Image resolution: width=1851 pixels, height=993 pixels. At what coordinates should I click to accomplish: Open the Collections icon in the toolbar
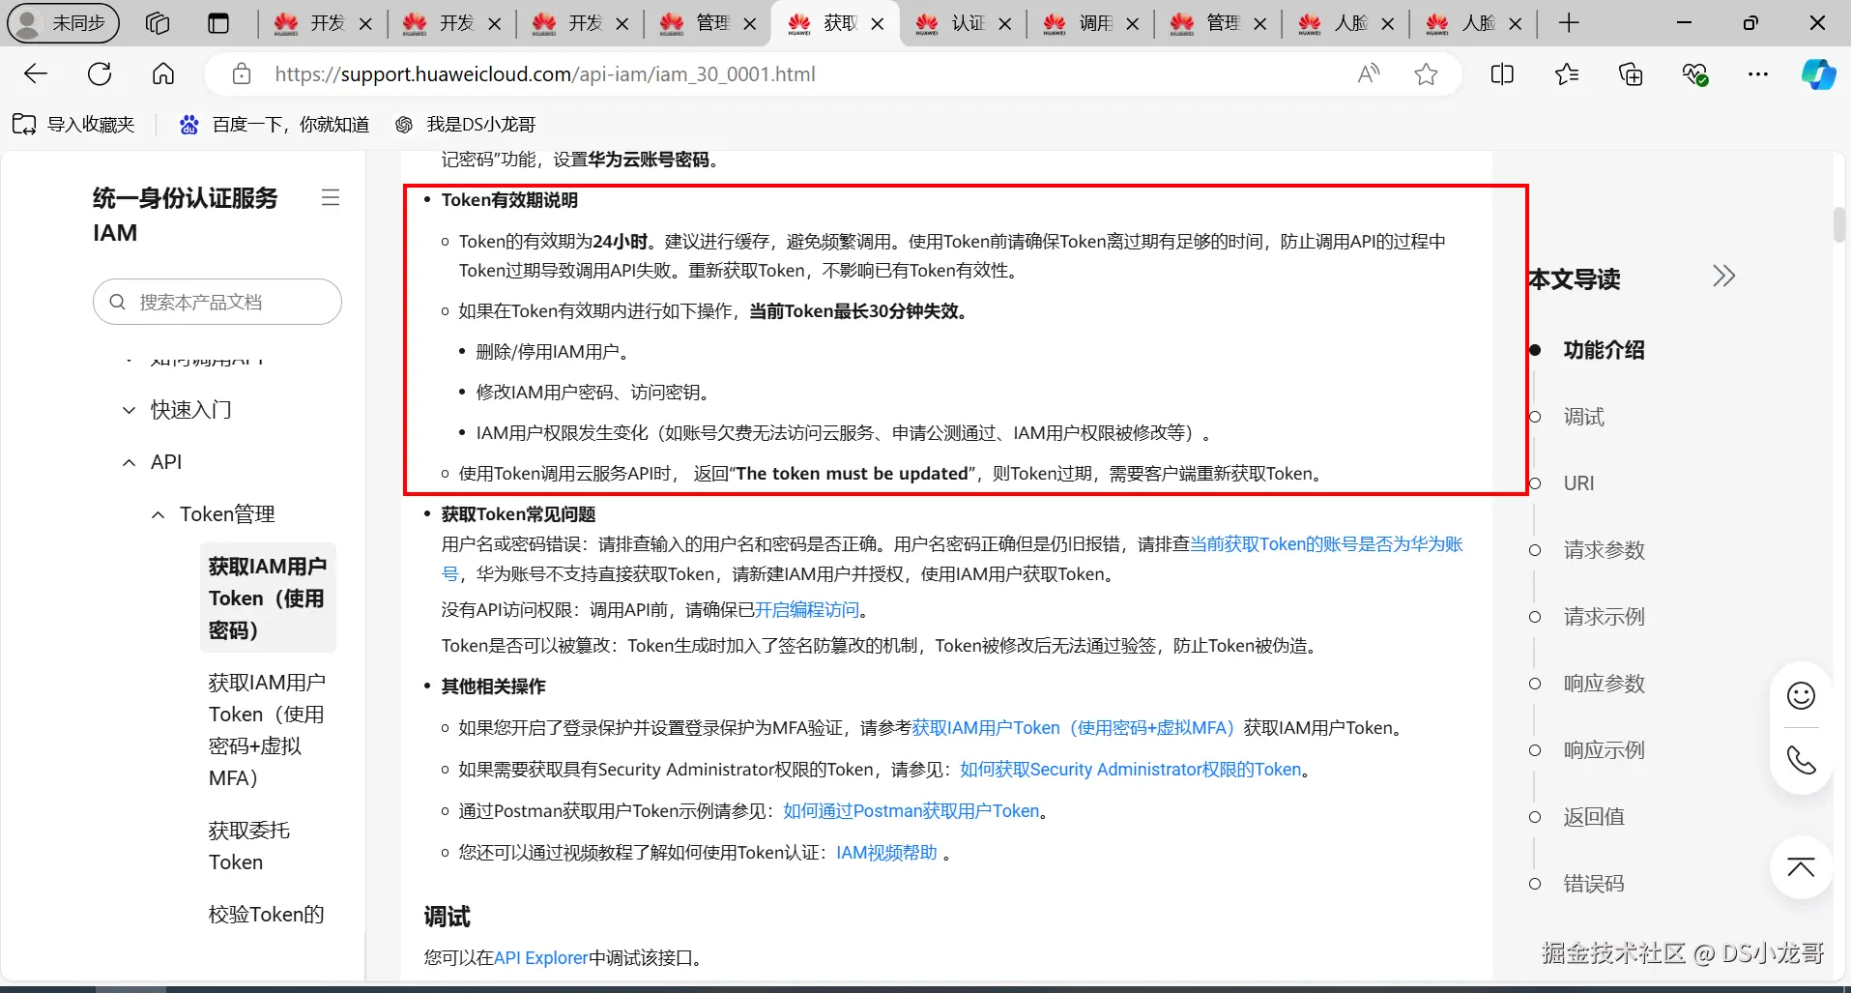[1631, 74]
